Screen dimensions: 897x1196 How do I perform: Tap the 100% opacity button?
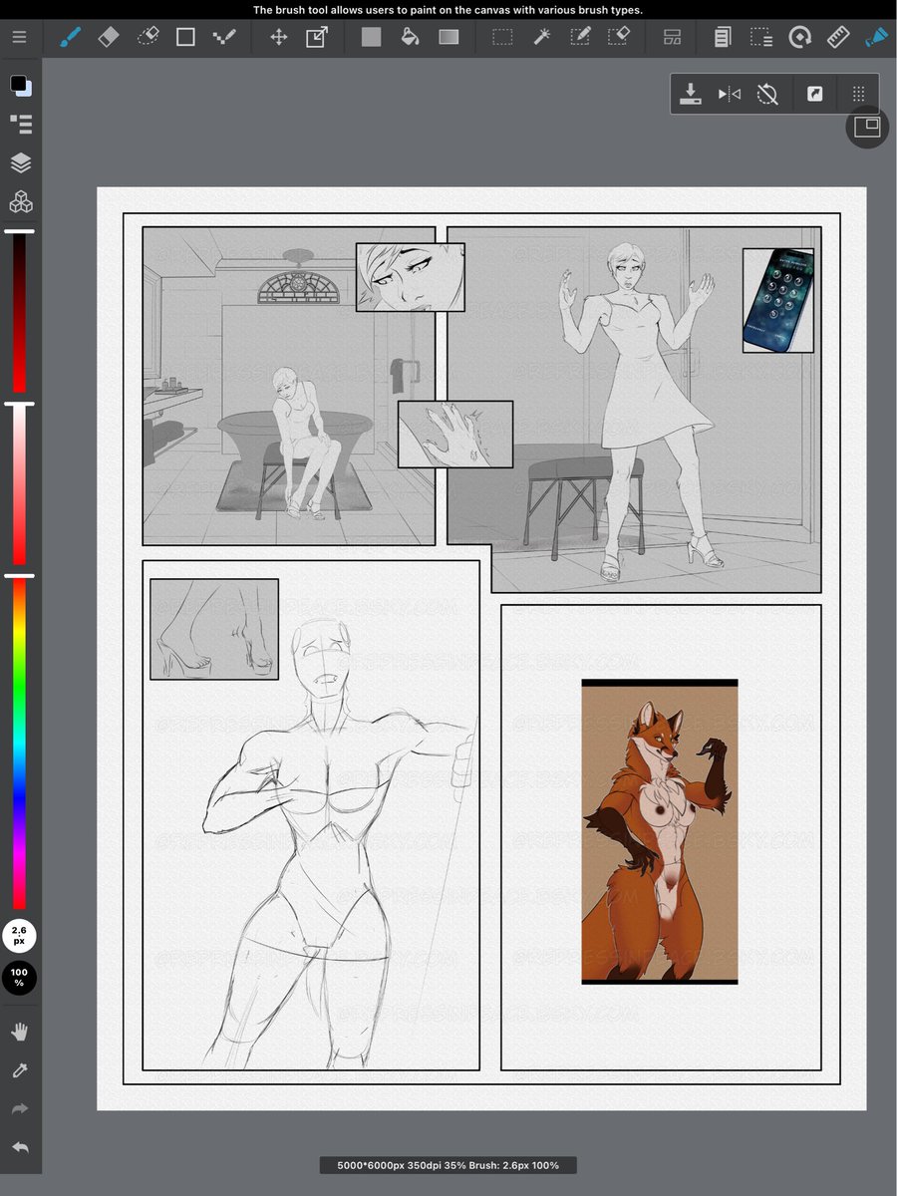[19, 978]
